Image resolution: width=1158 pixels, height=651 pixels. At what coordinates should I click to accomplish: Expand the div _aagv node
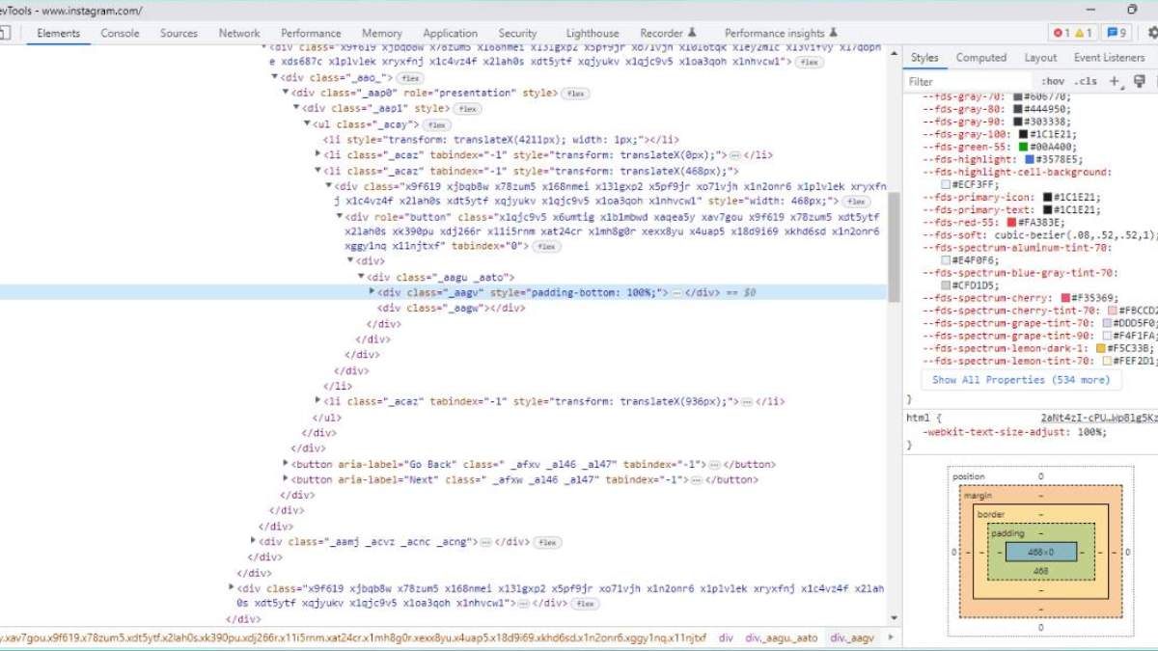tap(372, 292)
